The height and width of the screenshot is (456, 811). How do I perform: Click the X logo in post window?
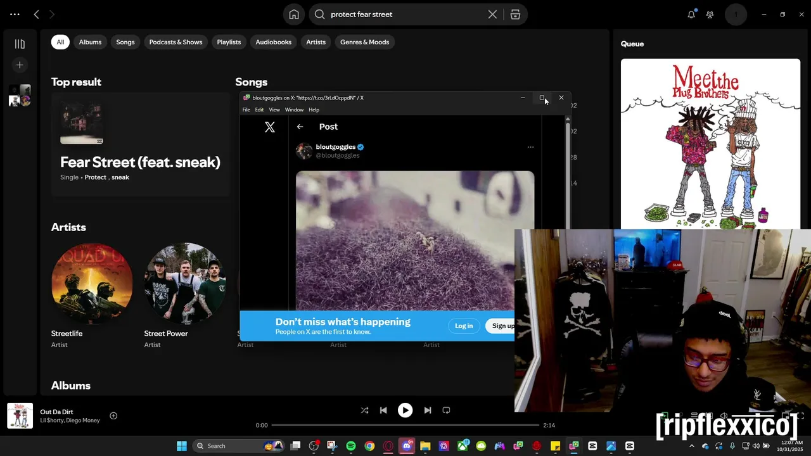click(270, 127)
